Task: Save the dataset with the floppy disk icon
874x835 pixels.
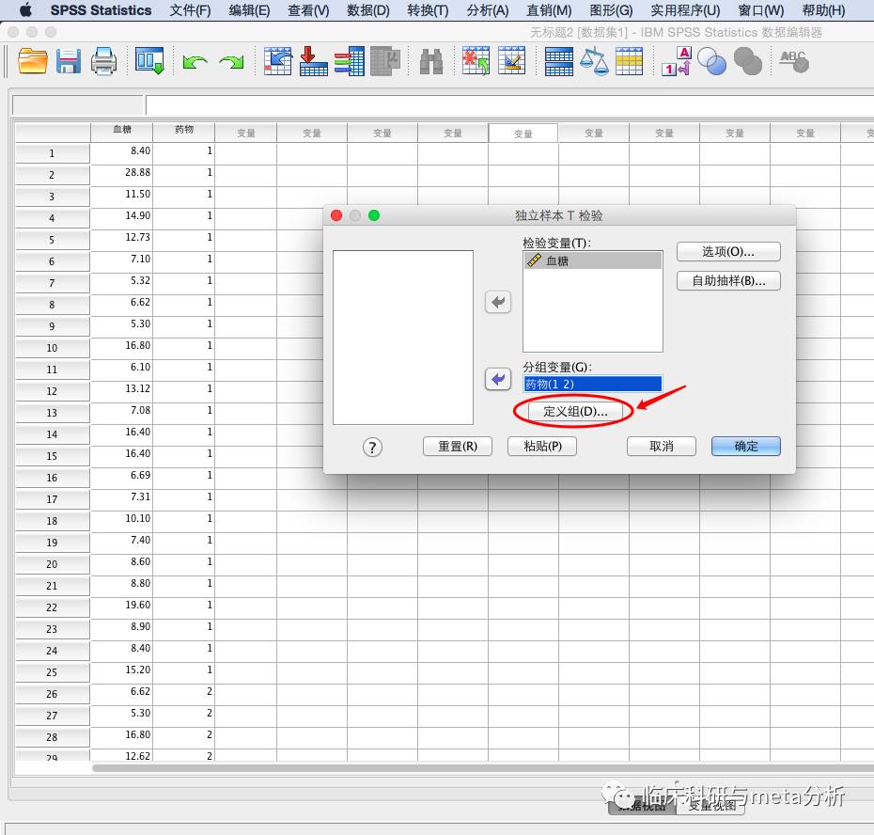Action: (68, 62)
